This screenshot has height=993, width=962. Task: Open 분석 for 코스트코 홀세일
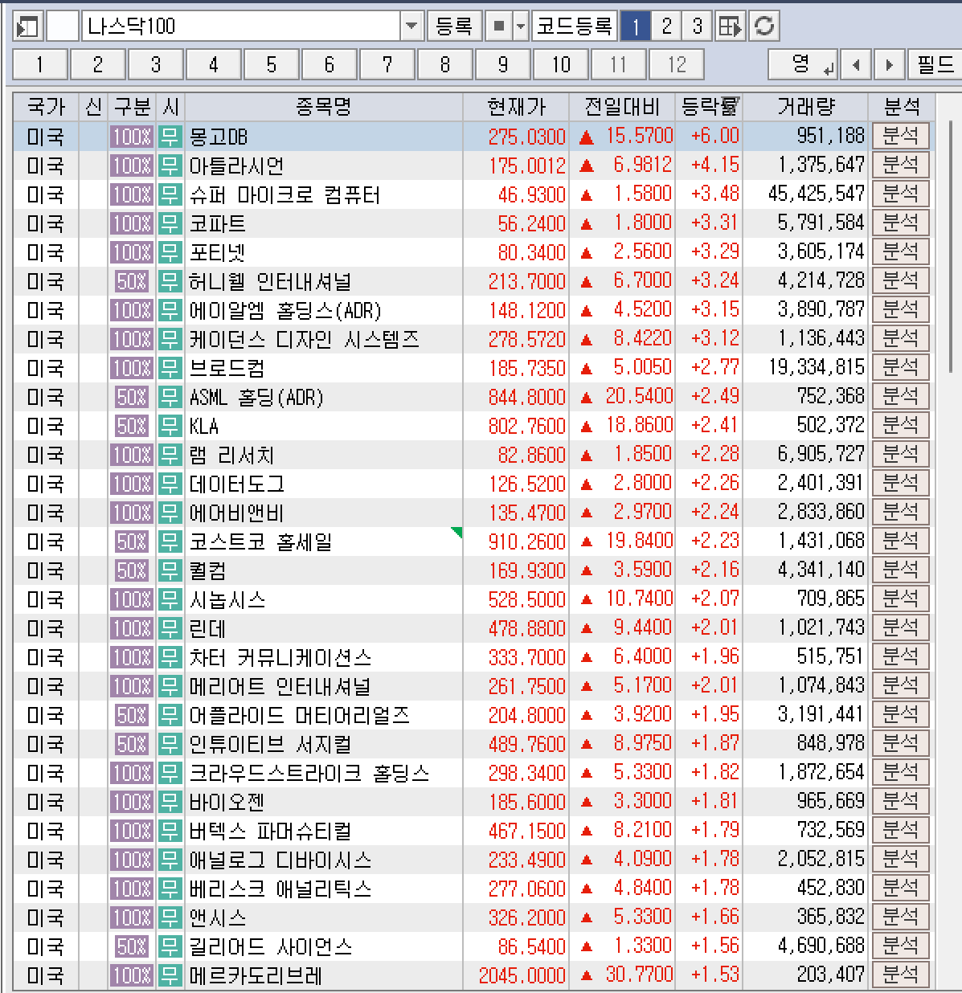coord(900,541)
